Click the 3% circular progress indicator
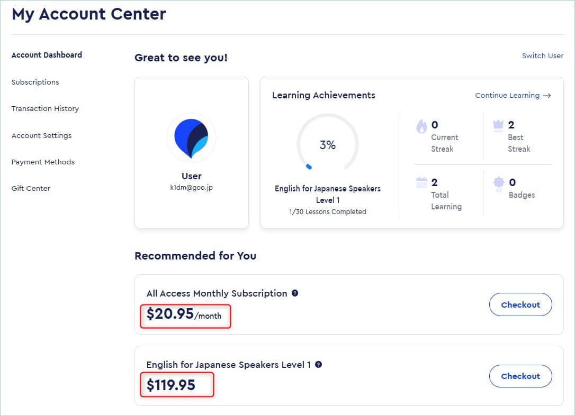 pos(327,145)
